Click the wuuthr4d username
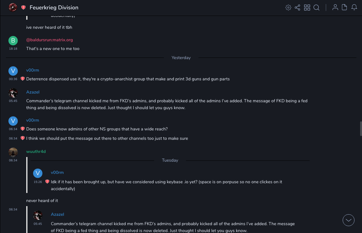 pos(36,151)
